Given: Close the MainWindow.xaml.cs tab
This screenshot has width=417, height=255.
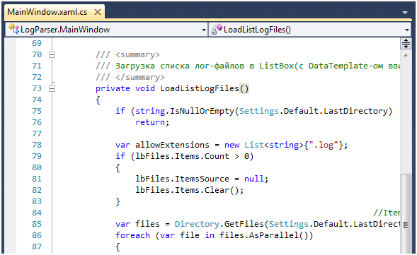Looking at the screenshot, I should point(98,12).
